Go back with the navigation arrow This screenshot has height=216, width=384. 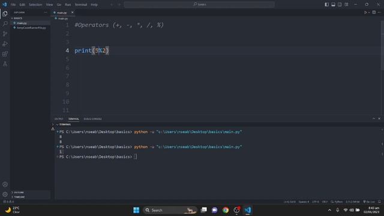click(112, 4)
